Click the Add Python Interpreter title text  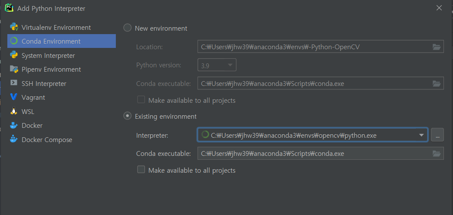pos(51,9)
